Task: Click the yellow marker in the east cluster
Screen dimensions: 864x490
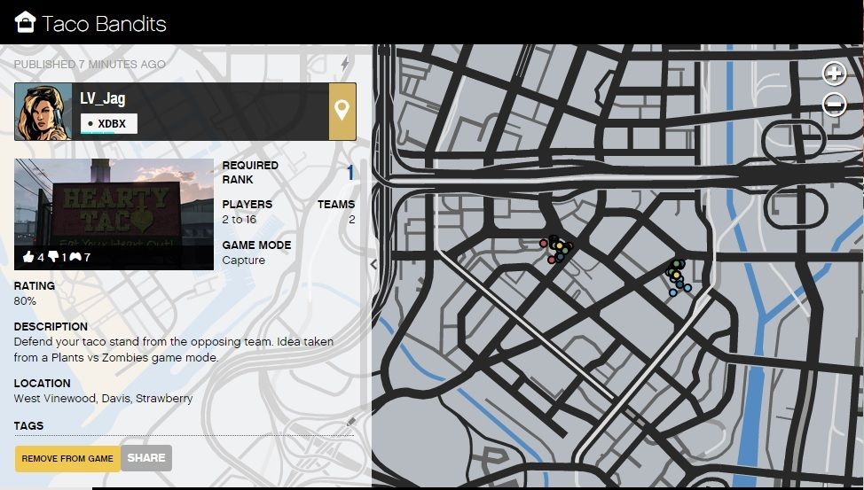Action: coord(676,276)
